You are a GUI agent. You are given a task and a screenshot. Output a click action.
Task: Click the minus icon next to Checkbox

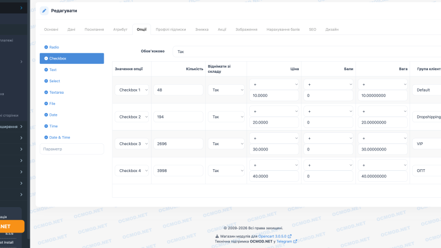coord(46,58)
